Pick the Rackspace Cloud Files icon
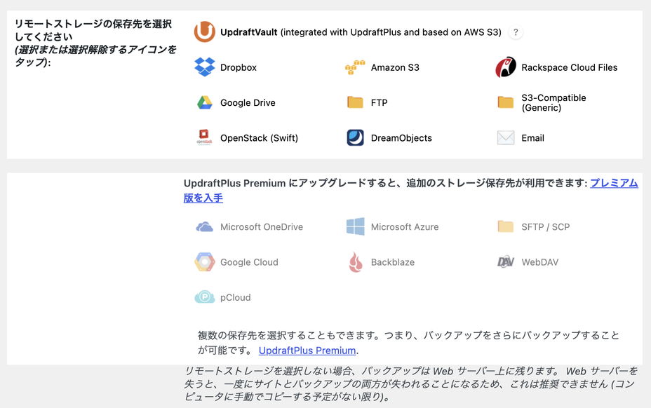The width and height of the screenshot is (651, 408). (505, 67)
